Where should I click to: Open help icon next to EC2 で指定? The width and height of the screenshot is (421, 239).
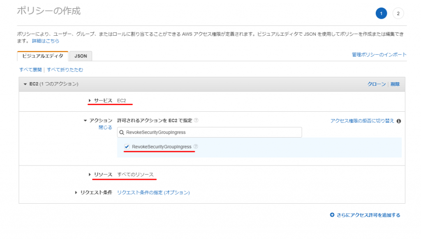pyautogui.click(x=196, y=120)
